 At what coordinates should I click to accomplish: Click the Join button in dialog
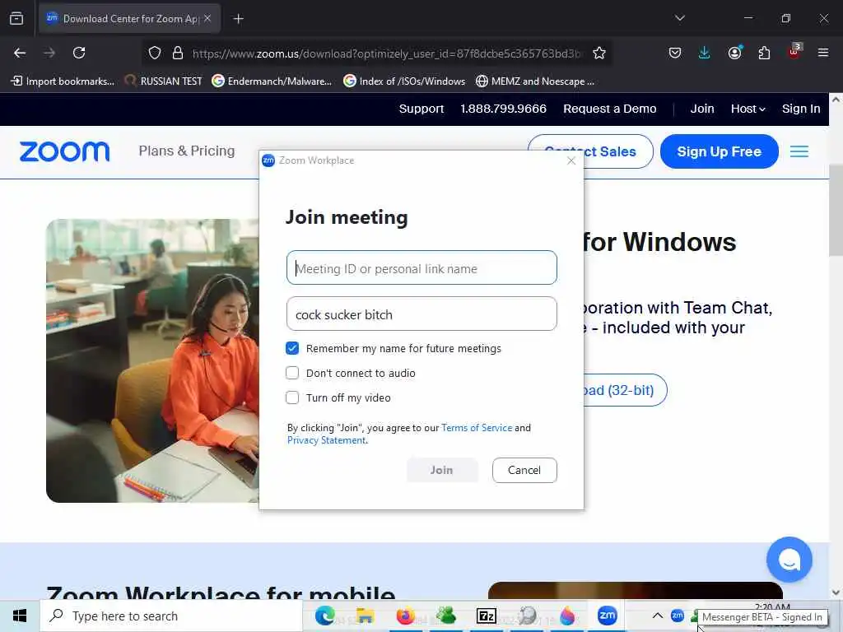coord(442,470)
